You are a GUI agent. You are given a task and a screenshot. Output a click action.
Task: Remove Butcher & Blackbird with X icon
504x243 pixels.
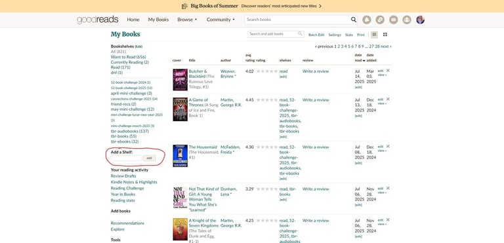click(x=388, y=70)
